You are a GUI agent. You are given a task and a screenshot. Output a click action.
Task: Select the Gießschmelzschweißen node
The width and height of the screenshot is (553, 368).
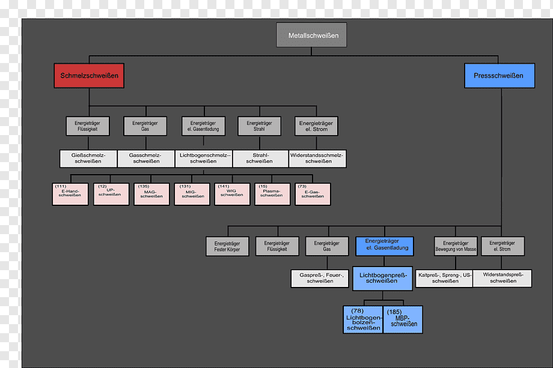click(88, 158)
